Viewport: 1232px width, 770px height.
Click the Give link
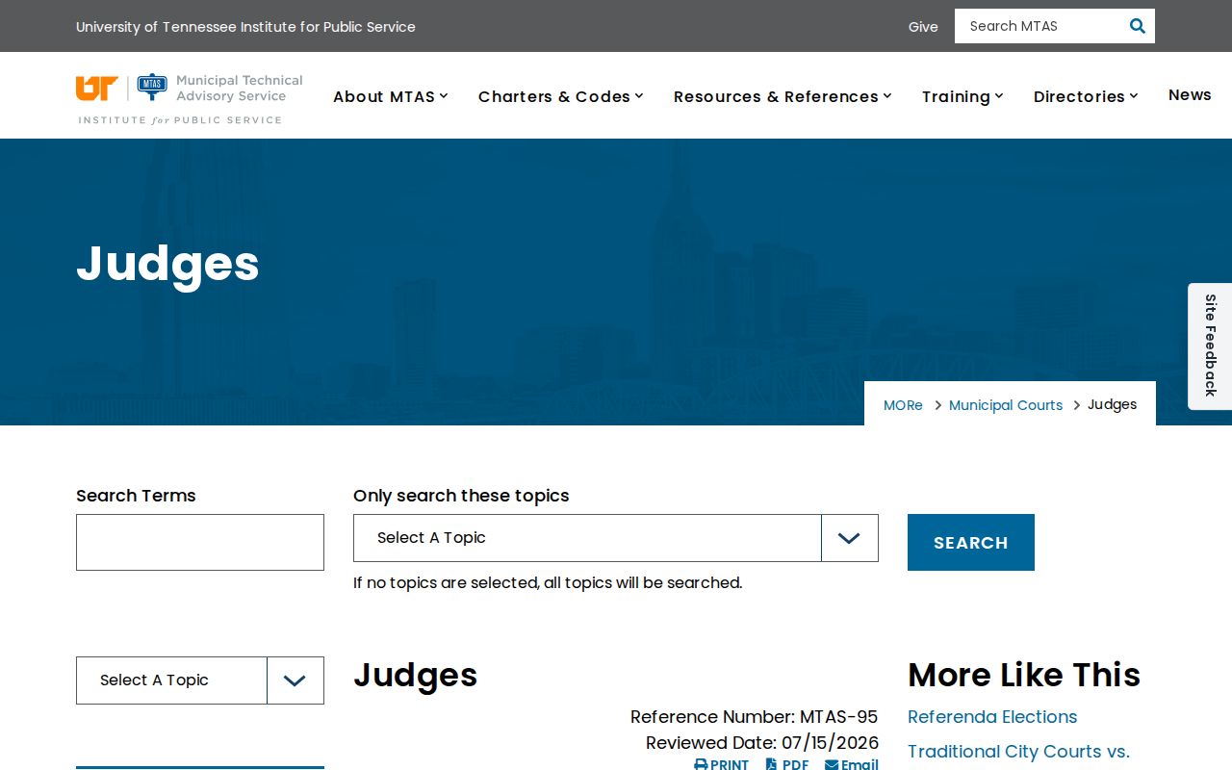(x=923, y=27)
